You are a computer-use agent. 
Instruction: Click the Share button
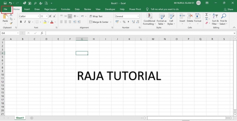[x=228, y=9]
